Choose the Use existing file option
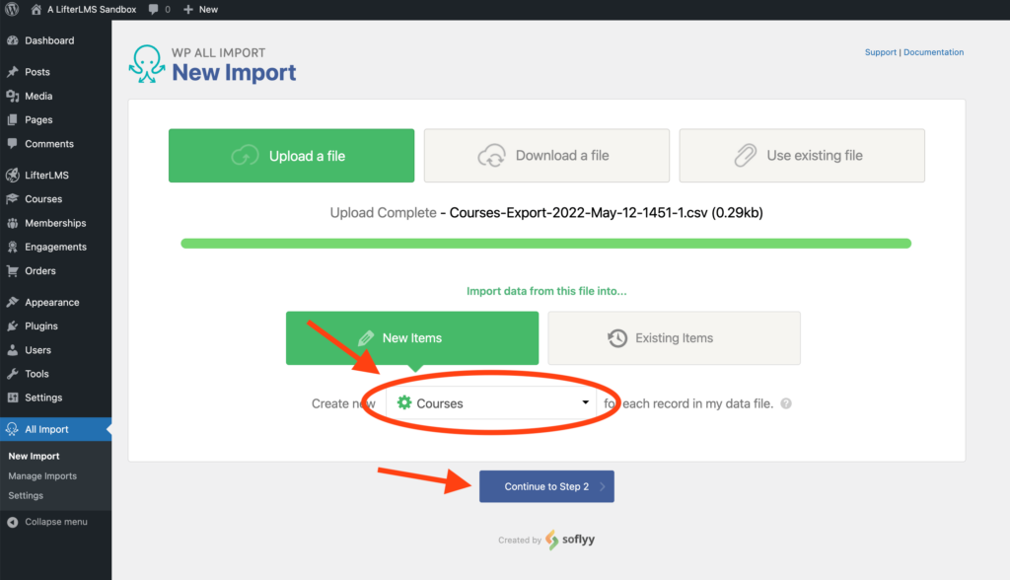 coord(802,155)
